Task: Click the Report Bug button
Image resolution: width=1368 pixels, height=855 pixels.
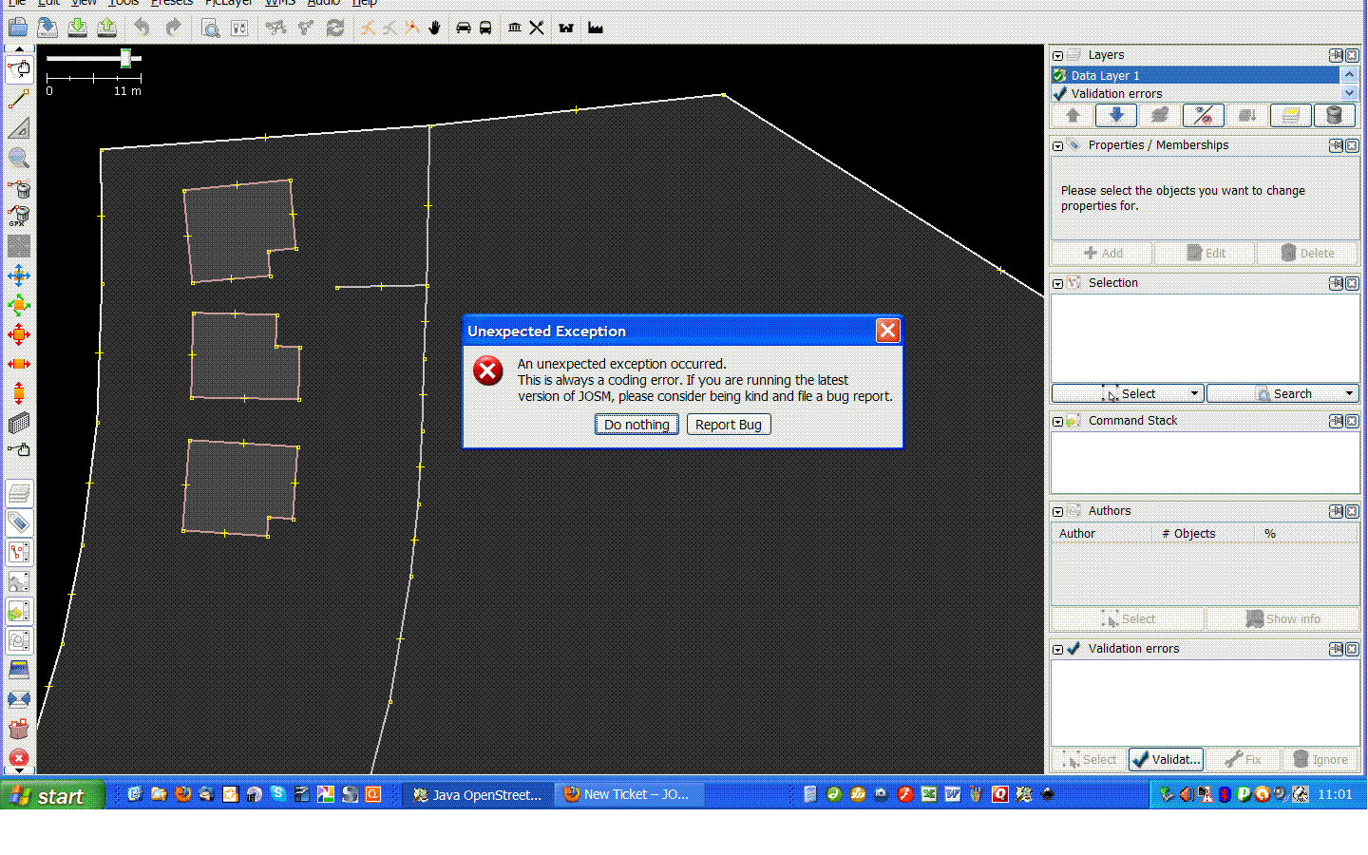Action: click(728, 425)
